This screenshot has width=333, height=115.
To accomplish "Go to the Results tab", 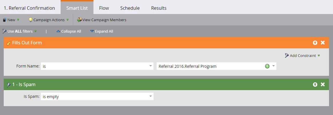I will click(159, 8).
